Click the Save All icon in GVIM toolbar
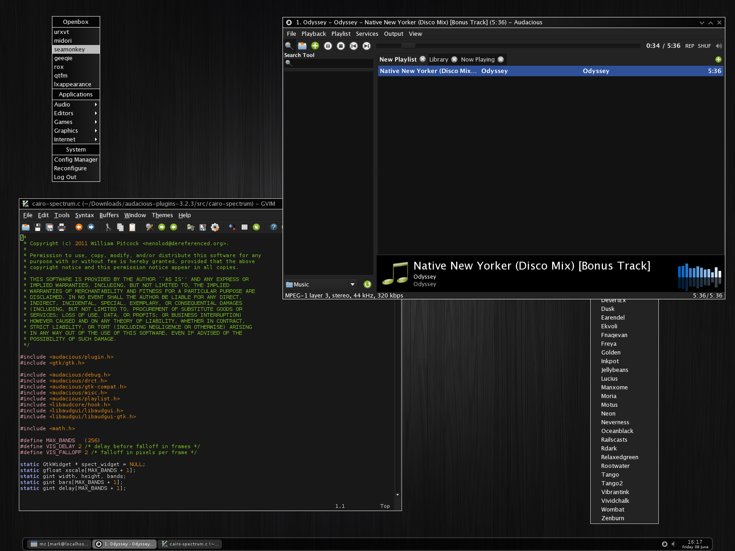Viewport: 735px width, 551px height. (50, 227)
